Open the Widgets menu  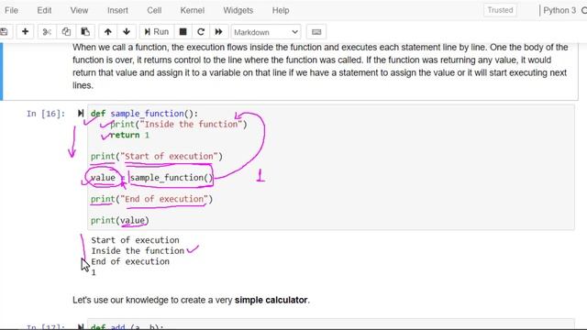click(238, 10)
